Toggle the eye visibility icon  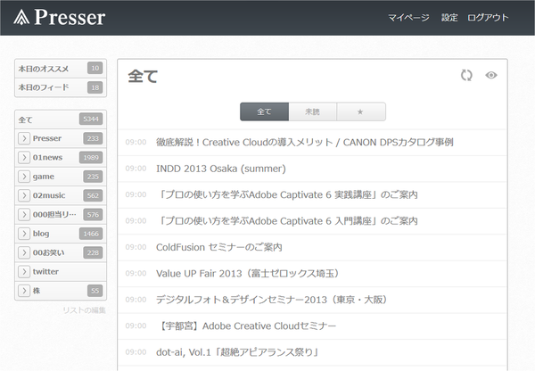point(491,75)
